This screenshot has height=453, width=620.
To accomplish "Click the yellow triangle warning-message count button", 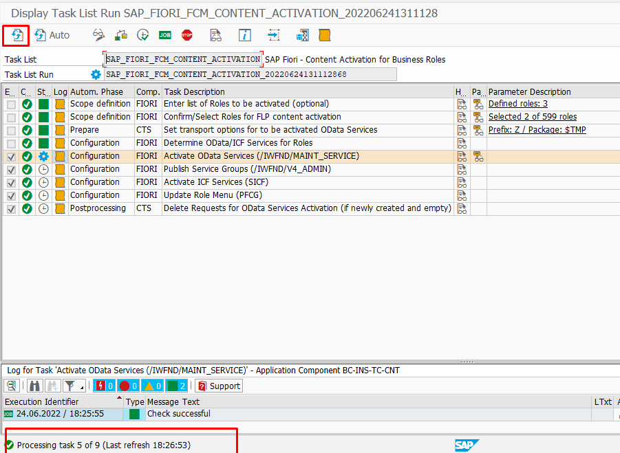I will [x=153, y=386].
